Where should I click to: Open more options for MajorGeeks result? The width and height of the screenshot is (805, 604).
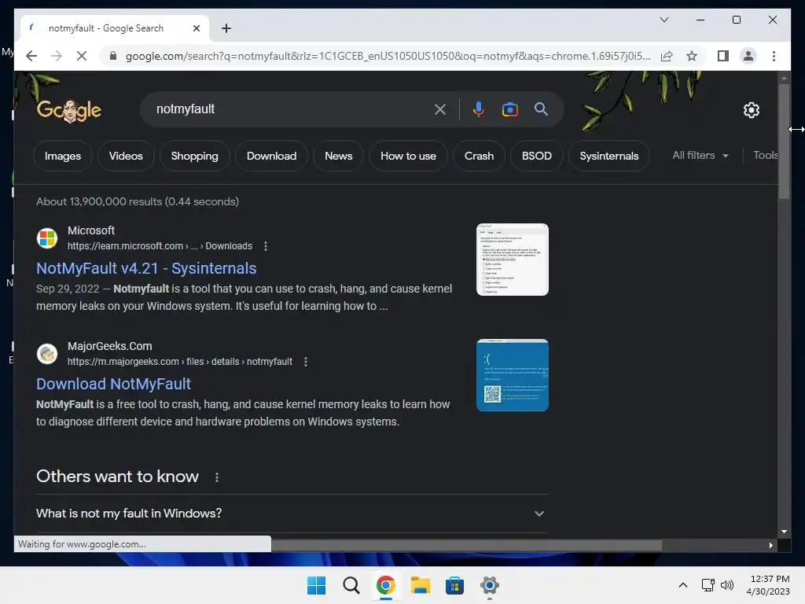pyautogui.click(x=306, y=362)
